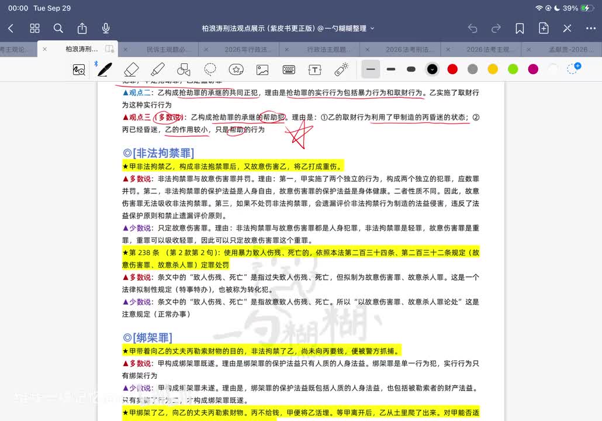Screen dimensions: 602x421
Task: Select the text box tool
Action: tap(315, 70)
